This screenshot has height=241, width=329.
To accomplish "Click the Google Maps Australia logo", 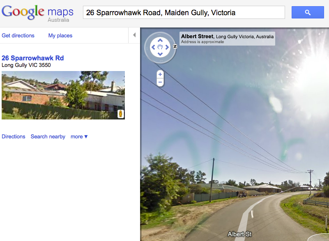I will coord(37,13).
